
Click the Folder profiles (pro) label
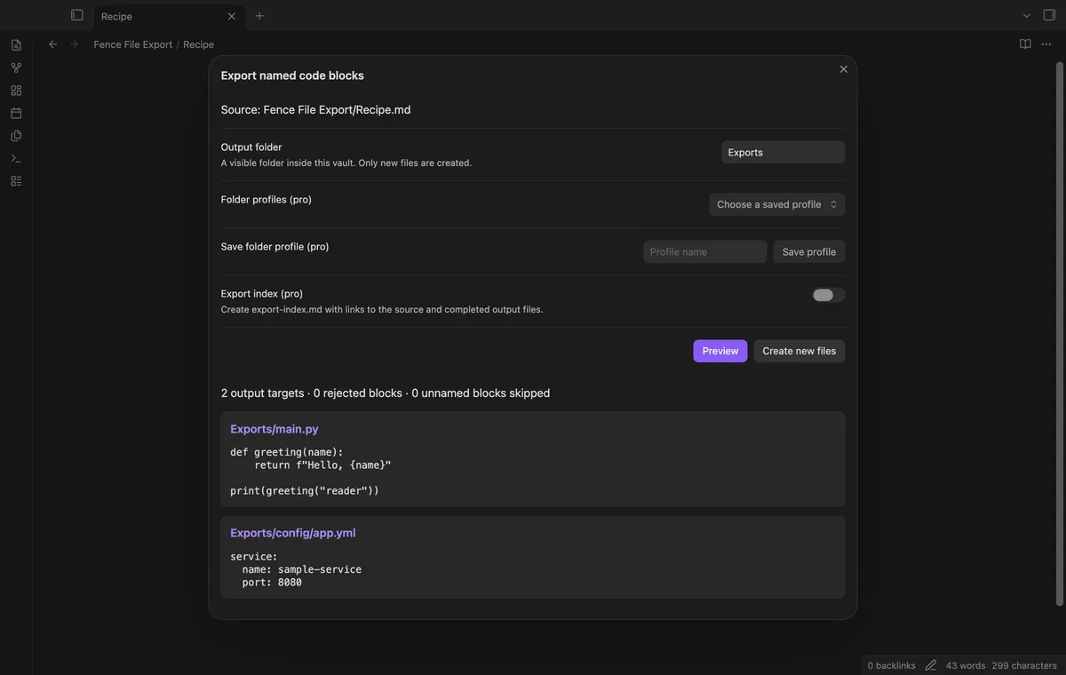point(266,200)
